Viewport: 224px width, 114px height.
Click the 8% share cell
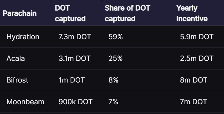[113, 80]
